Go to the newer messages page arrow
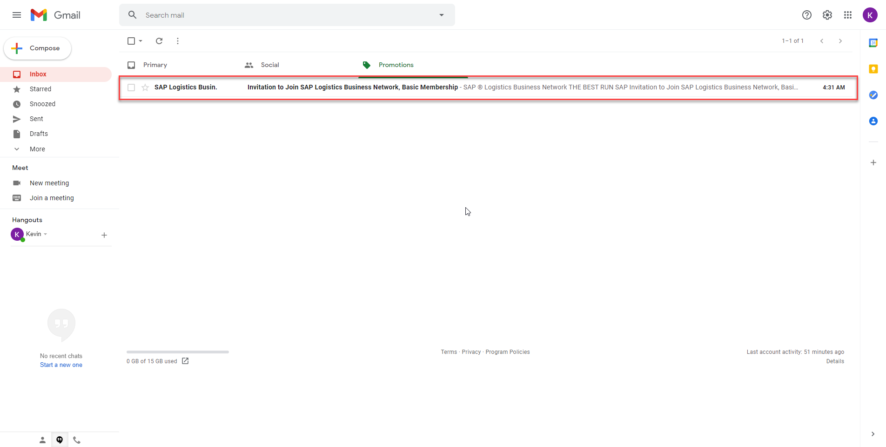The height and width of the screenshot is (447, 886). (822, 41)
